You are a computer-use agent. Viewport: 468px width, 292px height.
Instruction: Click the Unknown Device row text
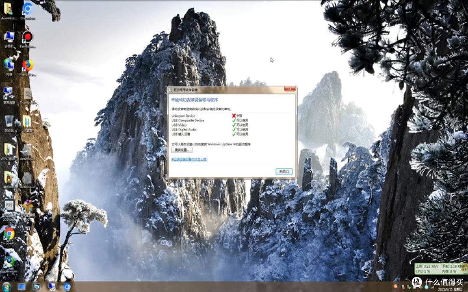(x=183, y=116)
